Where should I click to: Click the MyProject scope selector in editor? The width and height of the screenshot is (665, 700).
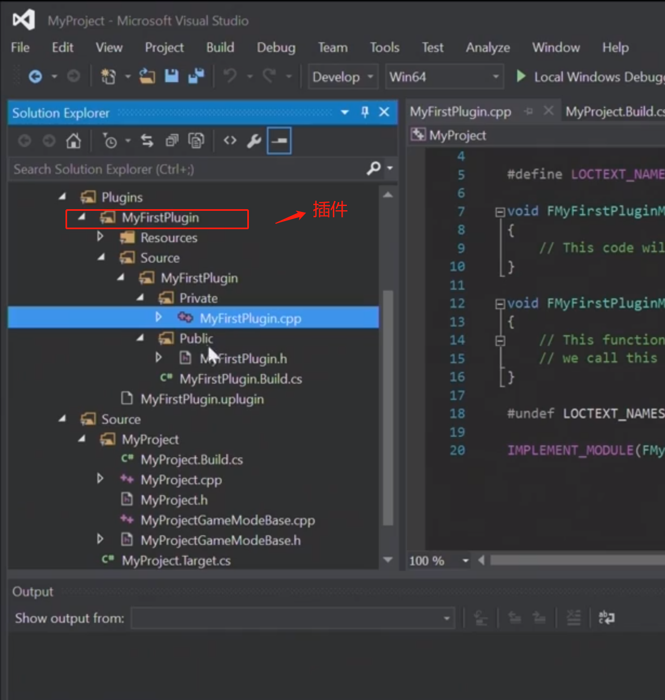(x=537, y=135)
